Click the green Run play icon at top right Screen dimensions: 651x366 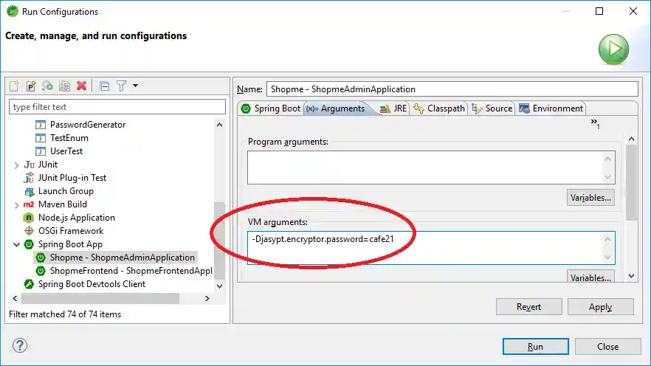[613, 49]
